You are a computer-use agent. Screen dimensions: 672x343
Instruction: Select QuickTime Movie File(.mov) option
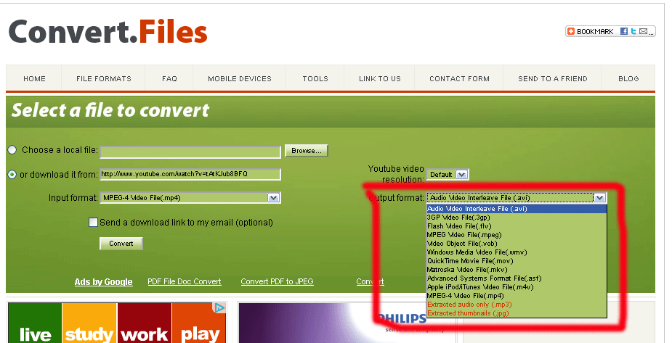point(517,261)
